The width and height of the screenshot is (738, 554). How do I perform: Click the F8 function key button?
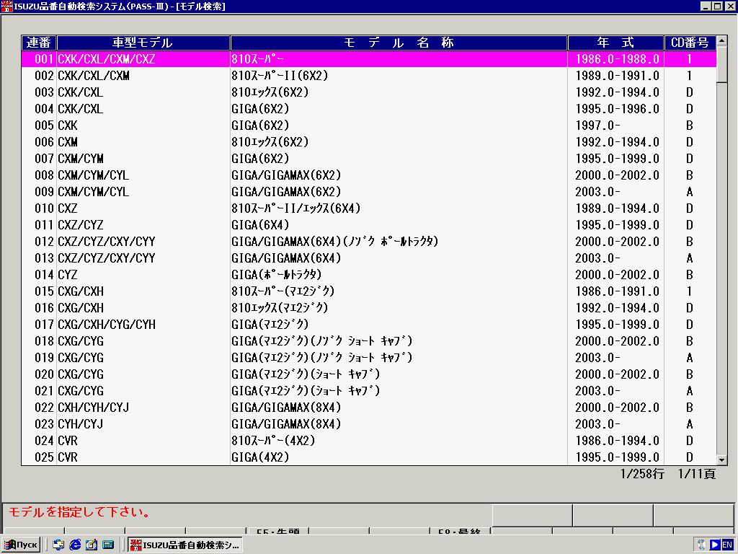click(x=460, y=532)
